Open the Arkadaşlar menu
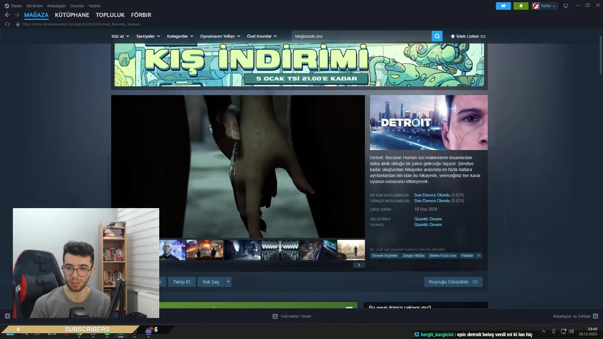 point(57,6)
